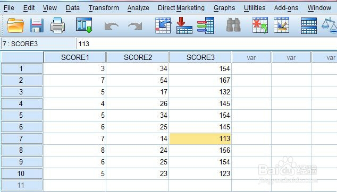
Task: Select SCORE1 cell 4 in row 4
Action: click(75, 103)
